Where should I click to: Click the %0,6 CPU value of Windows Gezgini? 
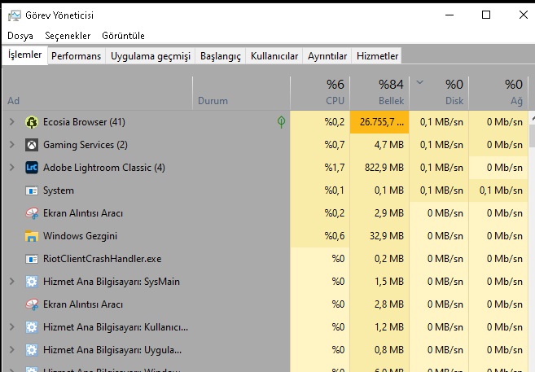pyautogui.click(x=335, y=236)
